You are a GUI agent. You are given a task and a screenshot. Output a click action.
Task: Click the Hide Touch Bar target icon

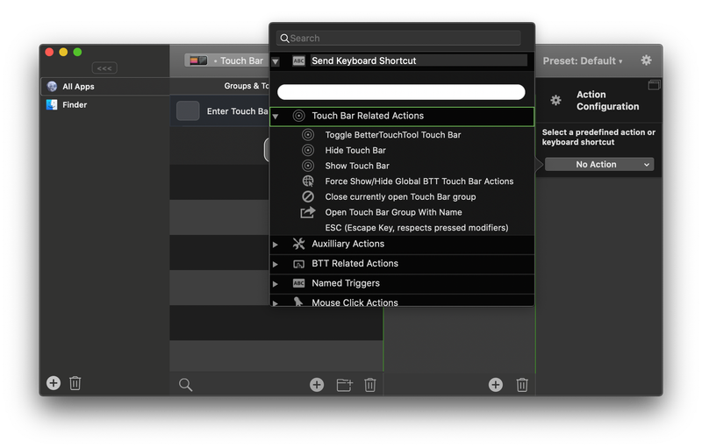pos(308,150)
